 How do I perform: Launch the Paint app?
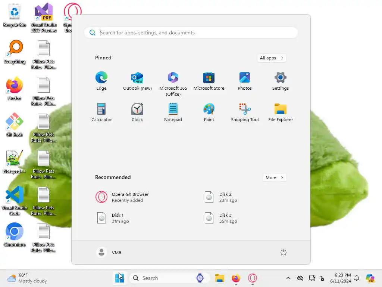point(209,112)
